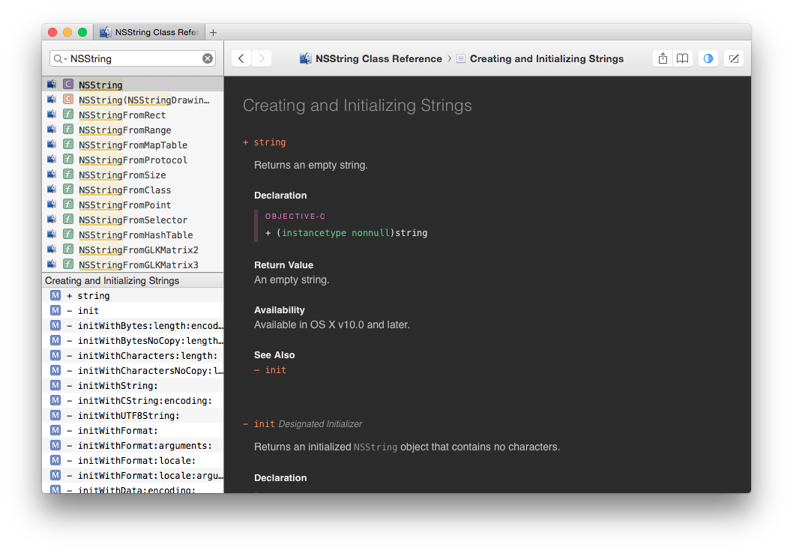Jump to initWithCharactersNoCopy method
Image resolution: width=793 pixels, height=553 pixels.
tap(133, 370)
